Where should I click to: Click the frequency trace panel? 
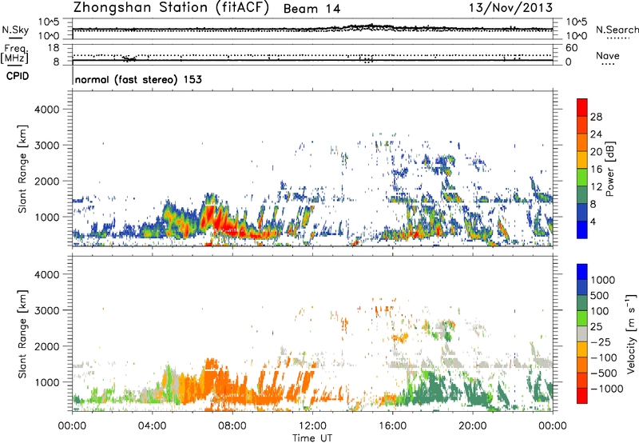tap(312, 54)
